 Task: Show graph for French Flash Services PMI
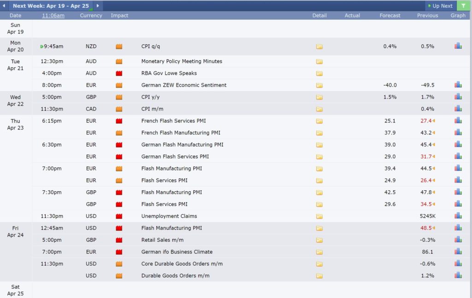point(458,120)
